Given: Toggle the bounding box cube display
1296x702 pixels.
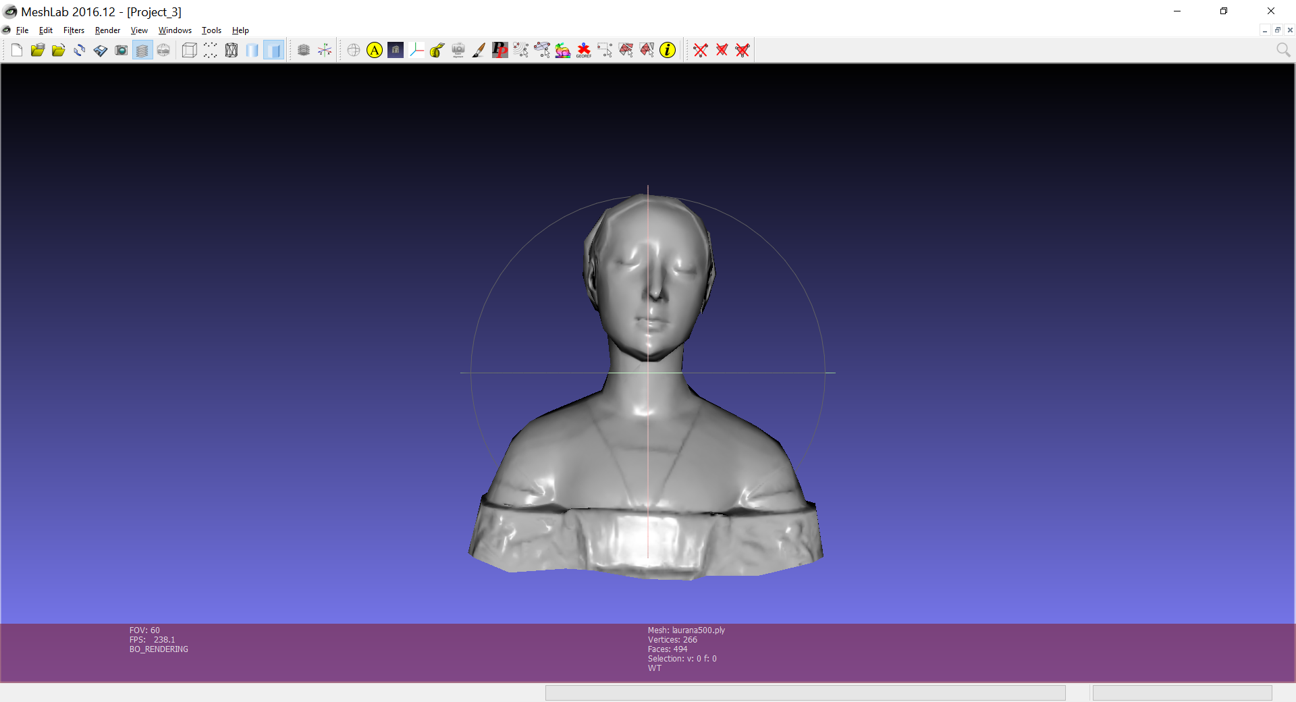Looking at the screenshot, I should coord(190,50).
